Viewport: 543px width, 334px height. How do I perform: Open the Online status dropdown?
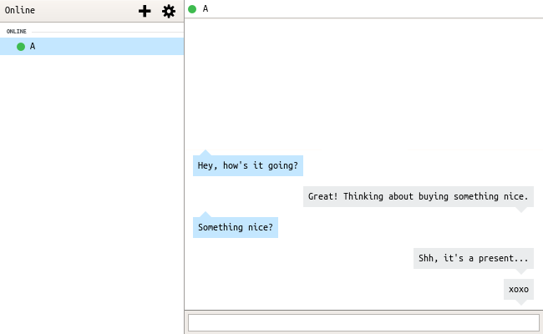(20, 10)
